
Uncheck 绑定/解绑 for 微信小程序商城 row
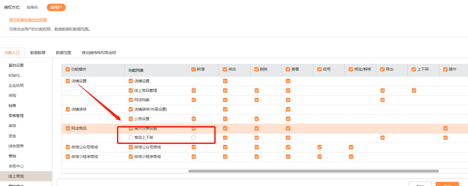(x=351, y=157)
